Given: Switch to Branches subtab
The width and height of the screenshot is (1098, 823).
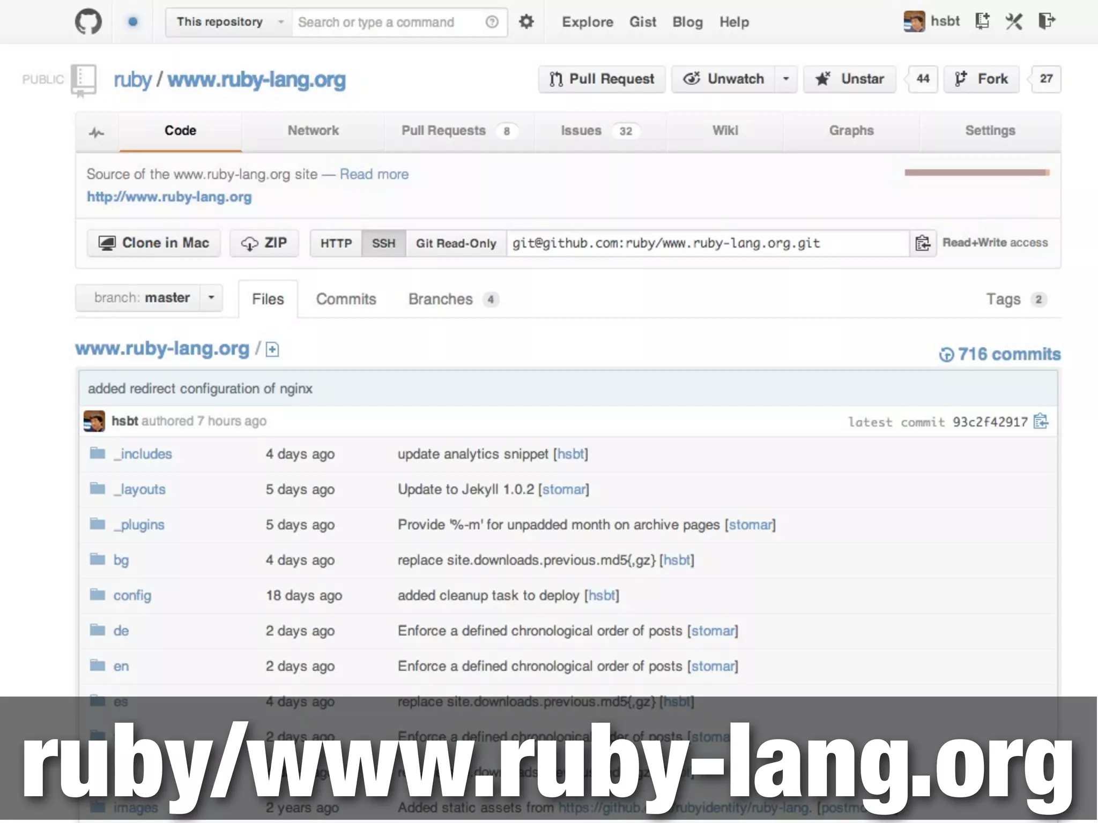Looking at the screenshot, I should 454,299.
